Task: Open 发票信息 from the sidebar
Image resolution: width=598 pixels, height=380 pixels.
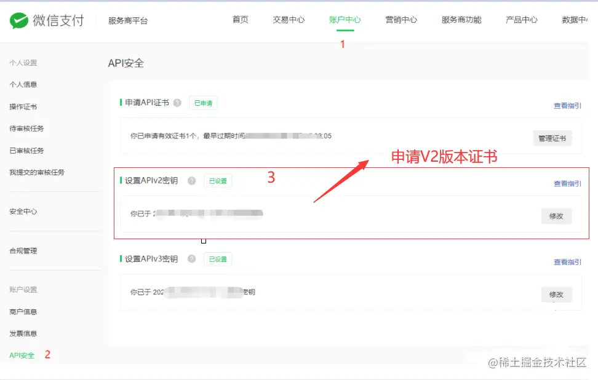Action: [21, 333]
